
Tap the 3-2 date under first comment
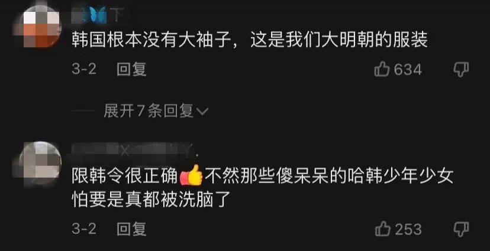click(x=84, y=69)
